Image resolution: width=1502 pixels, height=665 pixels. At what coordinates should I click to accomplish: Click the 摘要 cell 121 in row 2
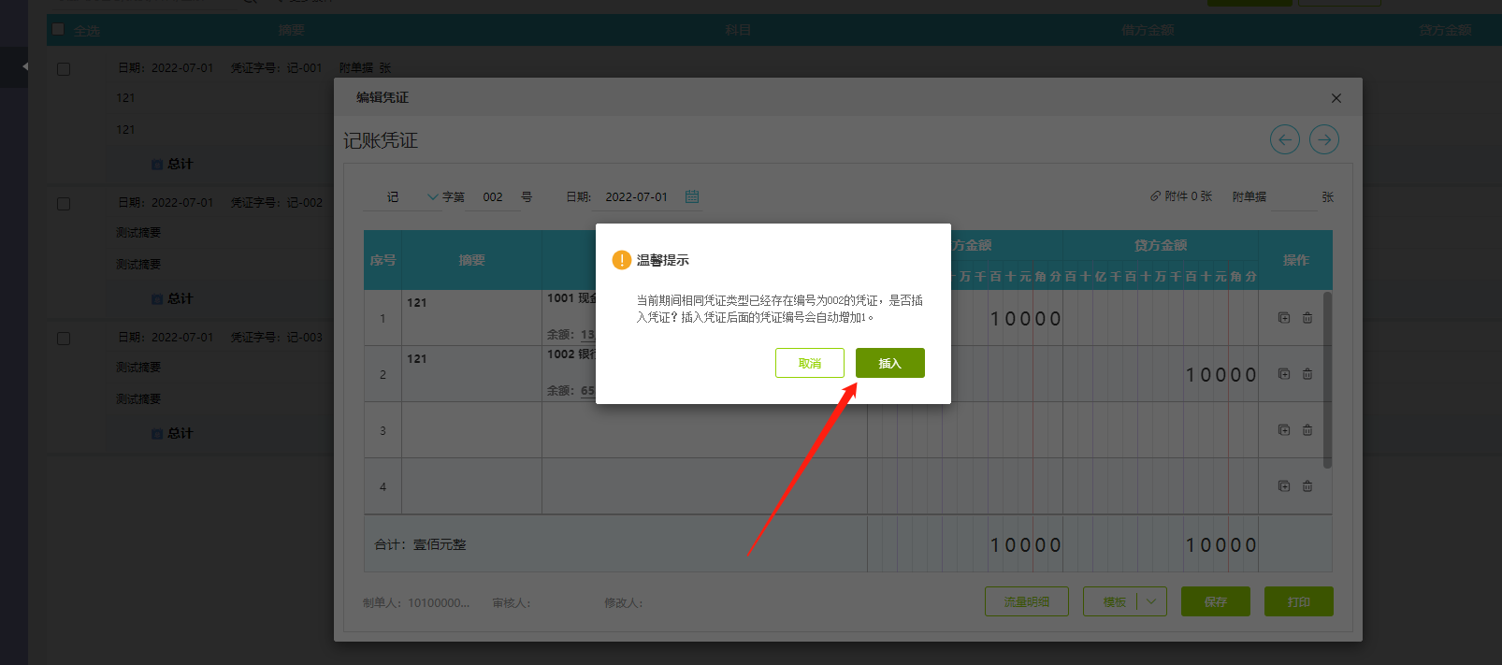471,374
